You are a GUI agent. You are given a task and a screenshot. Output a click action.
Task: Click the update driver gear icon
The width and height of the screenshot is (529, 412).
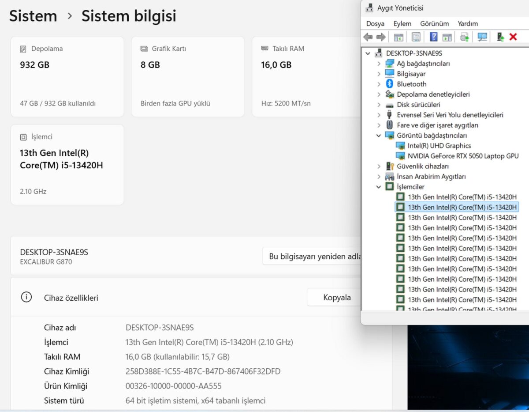click(465, 37)
